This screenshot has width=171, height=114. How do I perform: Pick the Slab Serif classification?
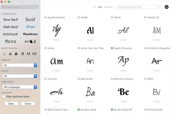click(x=10, y=27)
